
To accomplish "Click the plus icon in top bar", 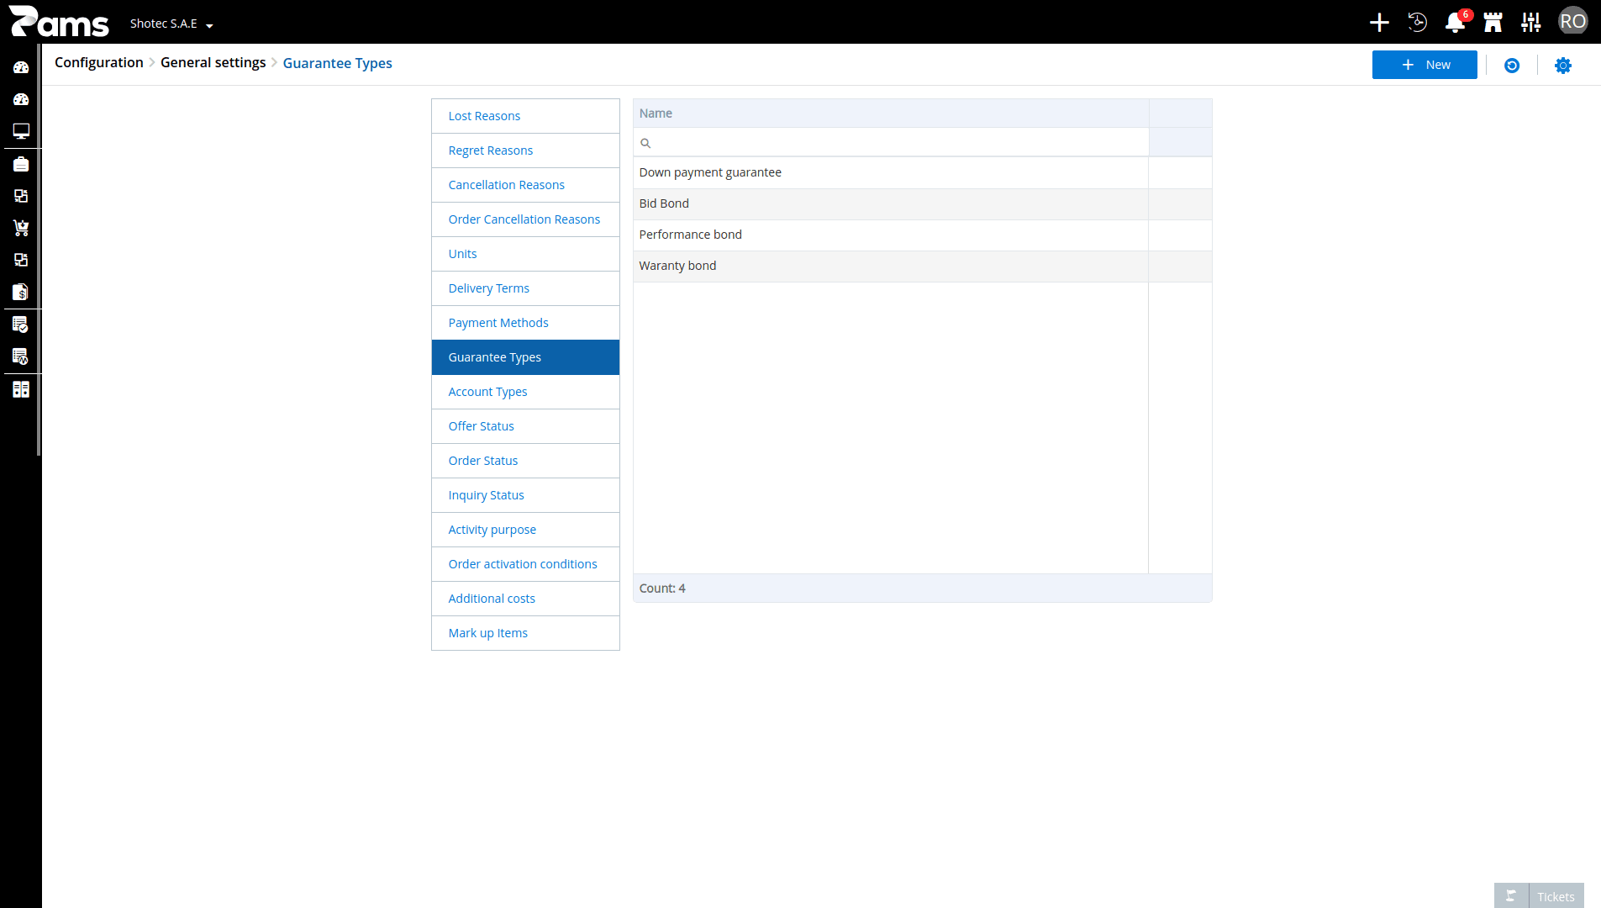I will [1379, 23].
